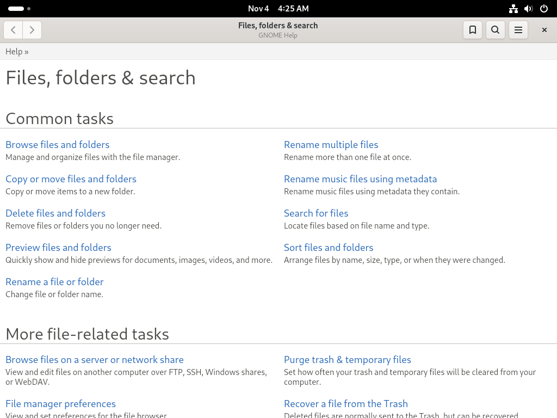
Task: Open the Search for files topic
Action: pos(316,213)
